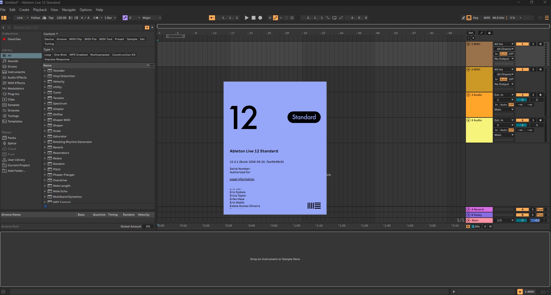Image resolution: width=551 pixels, height=295 pixels.
Task: Open the Create menu
Action: [x=24, y=10]
